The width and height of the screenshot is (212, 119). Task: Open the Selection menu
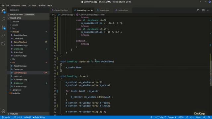[15, 6]
